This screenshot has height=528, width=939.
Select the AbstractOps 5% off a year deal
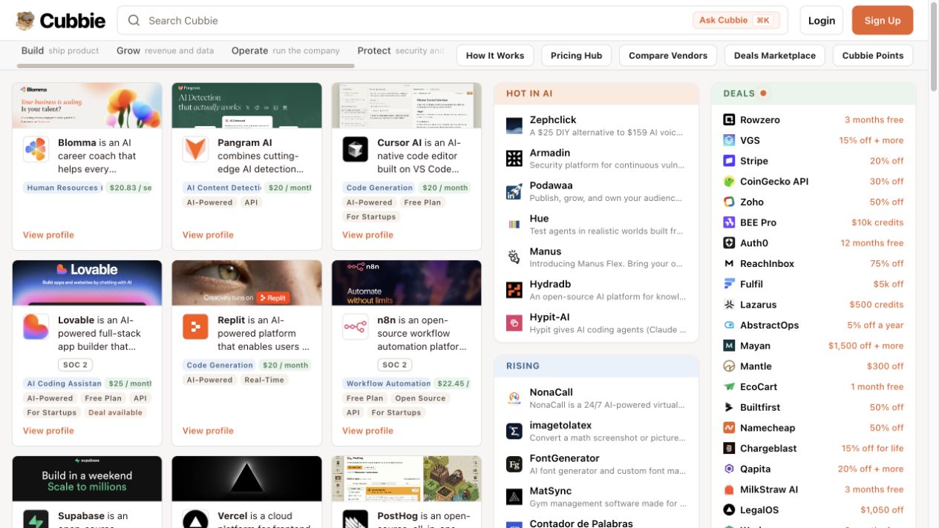tap(813, 325)
